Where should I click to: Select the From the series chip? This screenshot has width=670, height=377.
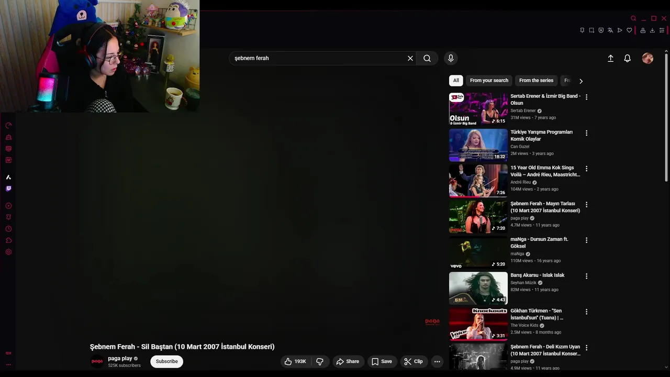(536, 81)
